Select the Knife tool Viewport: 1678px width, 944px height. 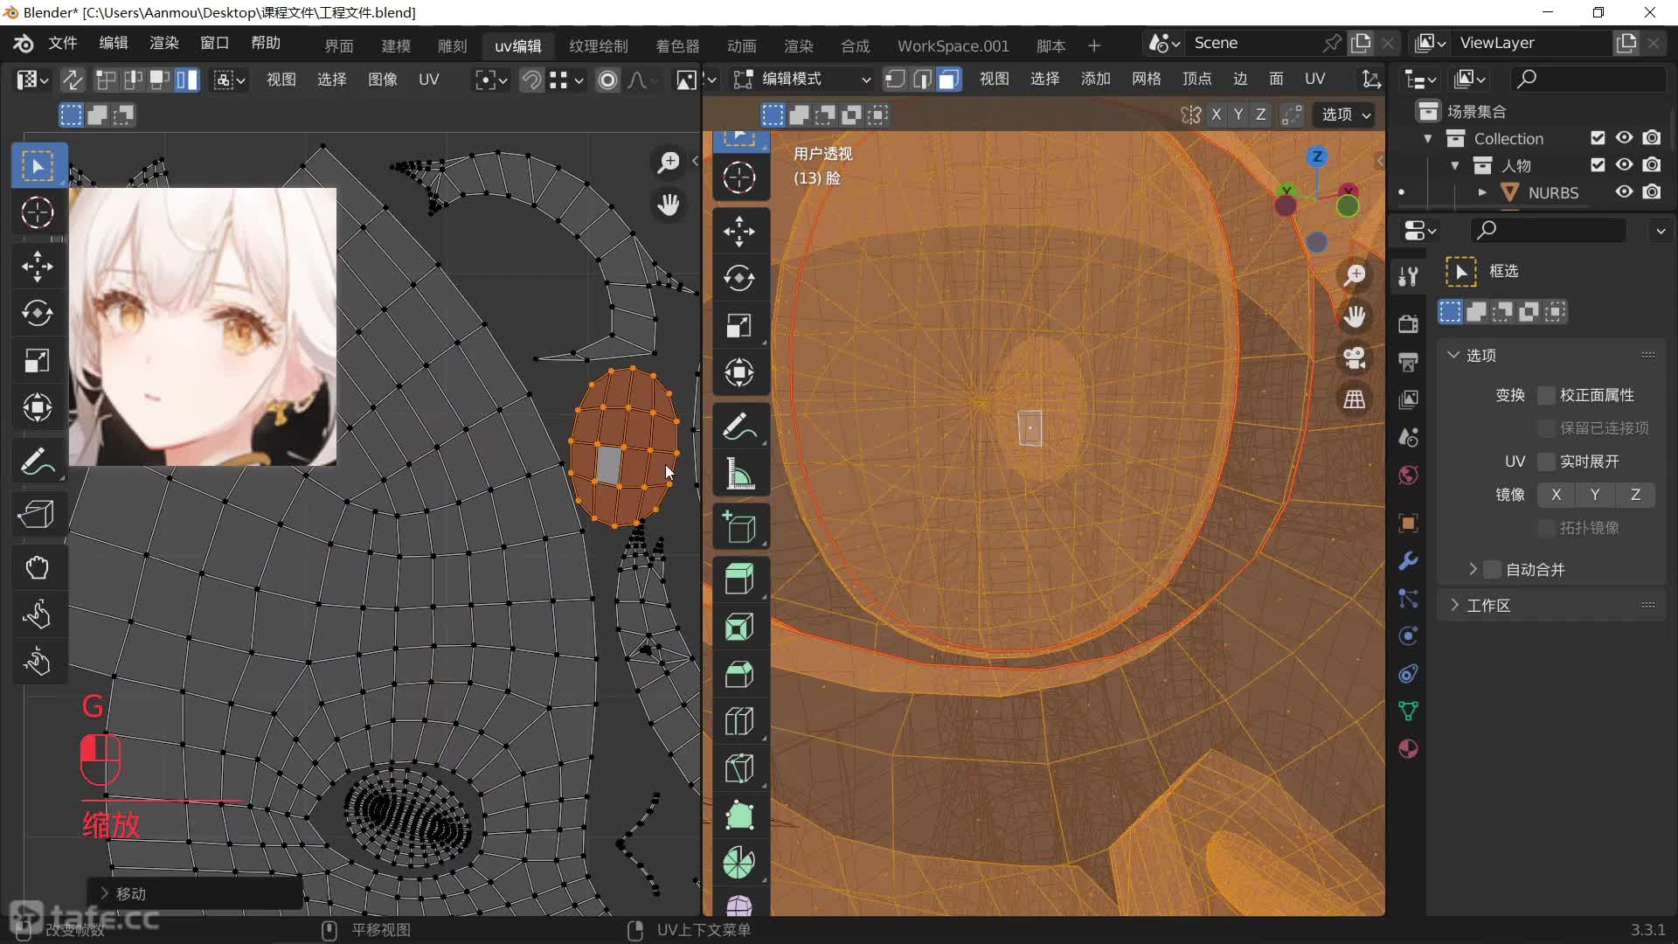[x=739, y=769]
